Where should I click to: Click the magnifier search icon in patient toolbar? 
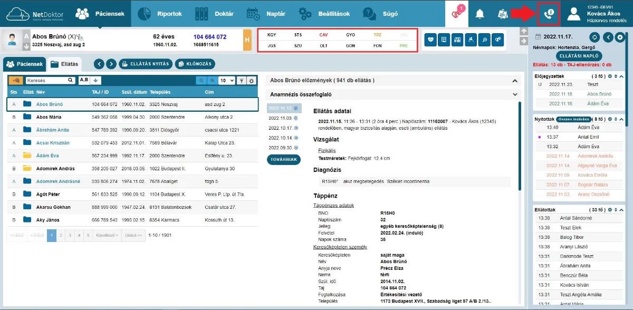(484, 39)
